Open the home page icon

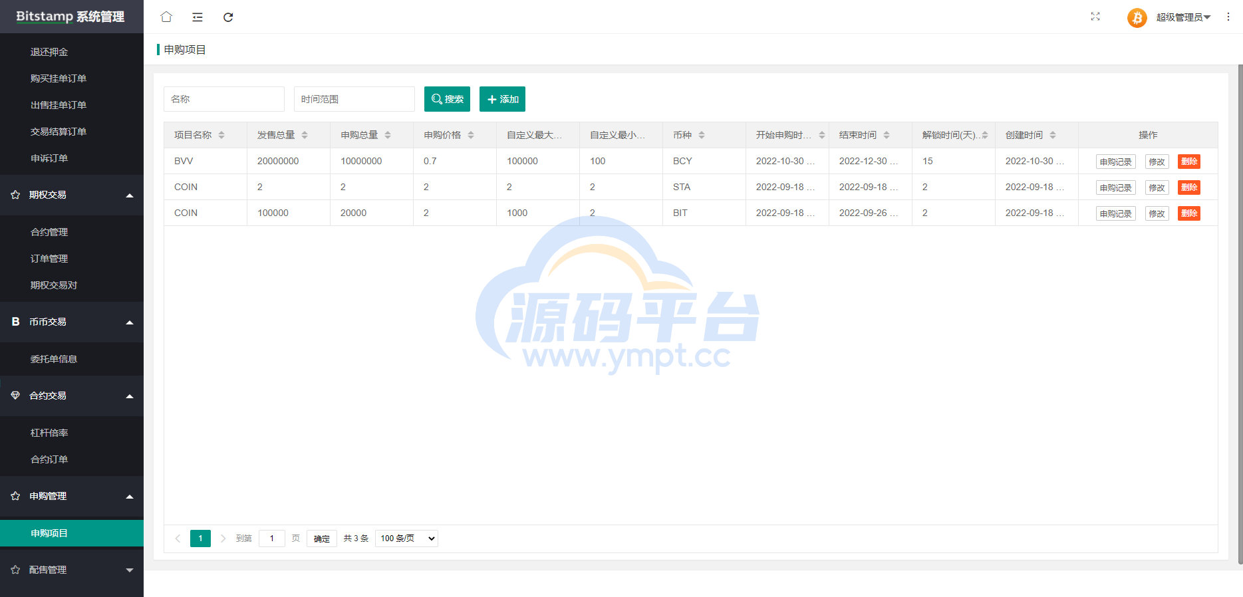pos(166,17)
